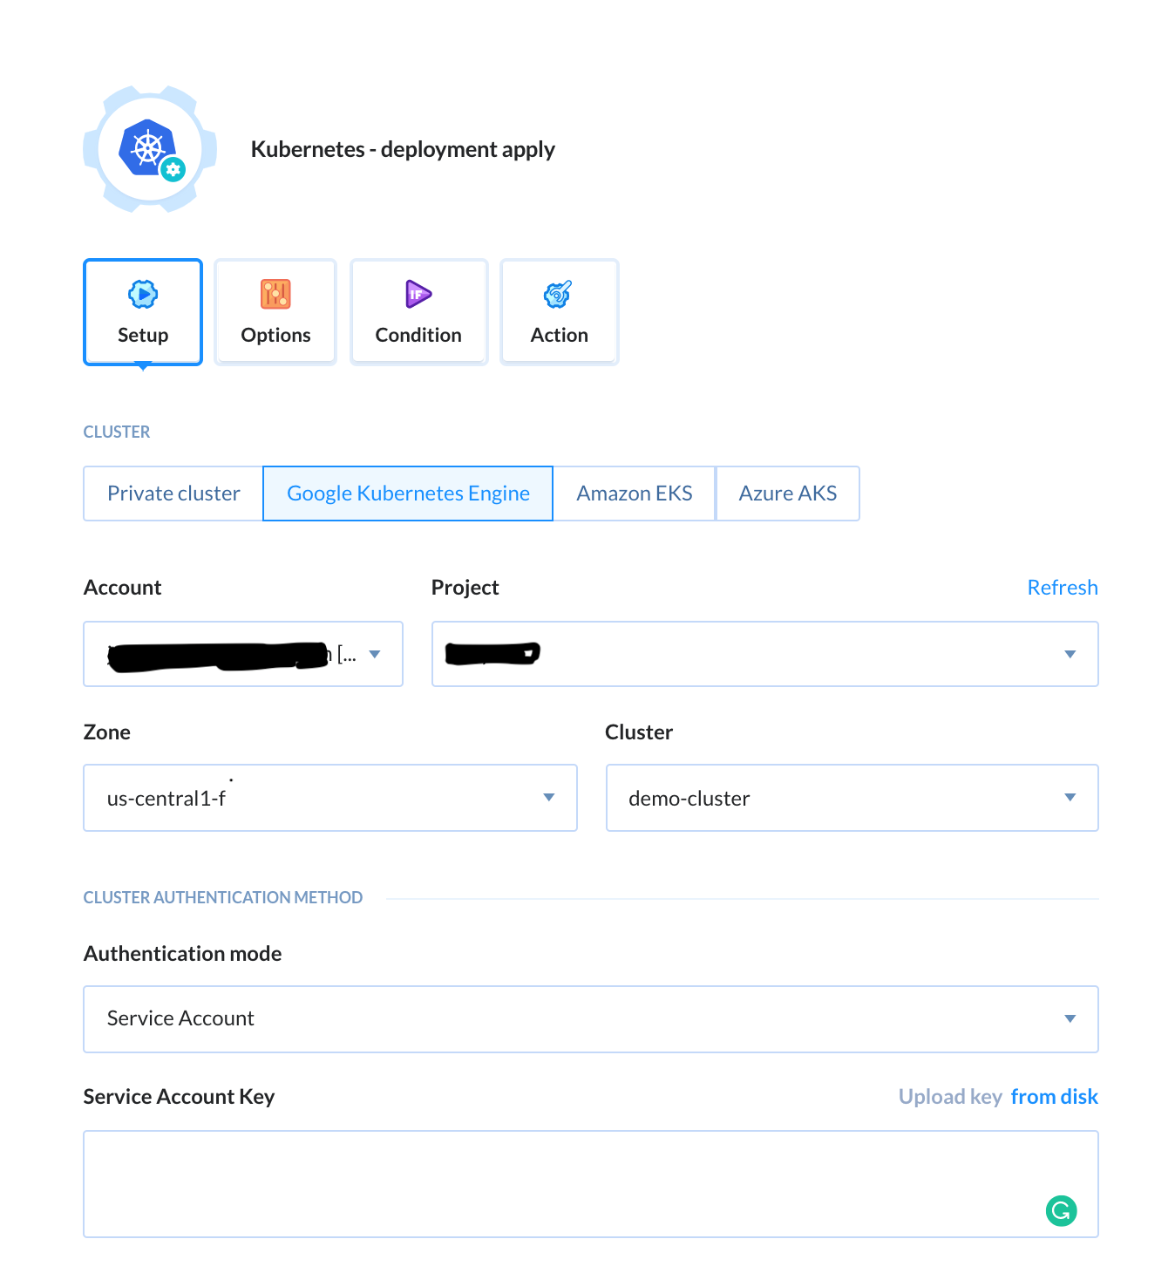Click the 'Account' field label
The height and width of the screenshot is (1273, 1175).
coord(122,588)
